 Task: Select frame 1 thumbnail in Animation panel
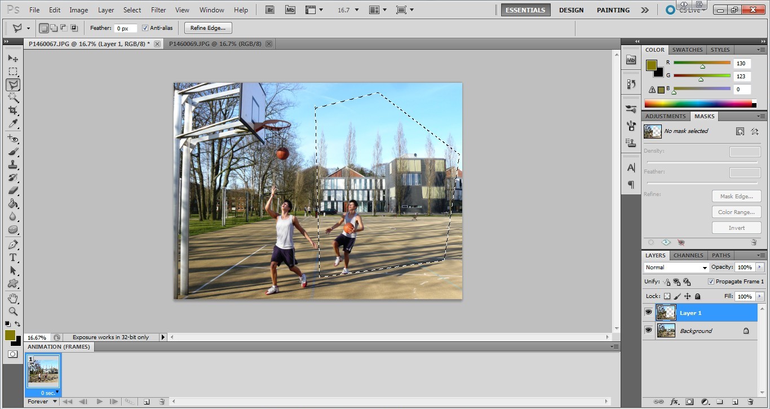43,370
